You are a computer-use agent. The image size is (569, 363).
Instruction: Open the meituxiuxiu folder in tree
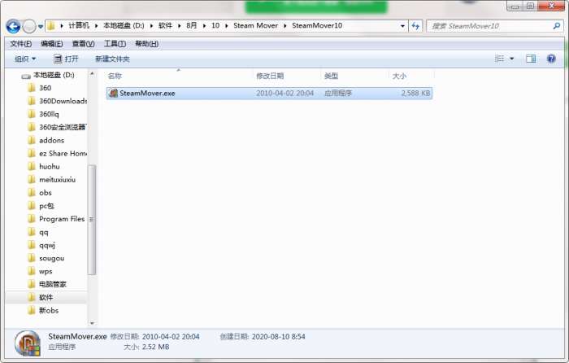click(57, 180)
